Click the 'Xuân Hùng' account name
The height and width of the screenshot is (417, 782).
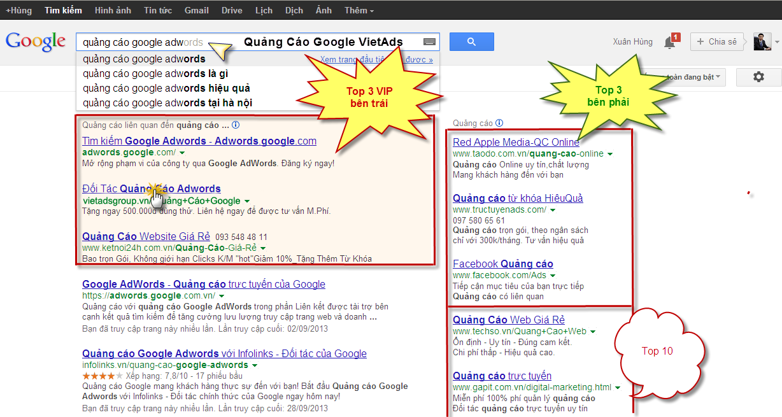633,42
